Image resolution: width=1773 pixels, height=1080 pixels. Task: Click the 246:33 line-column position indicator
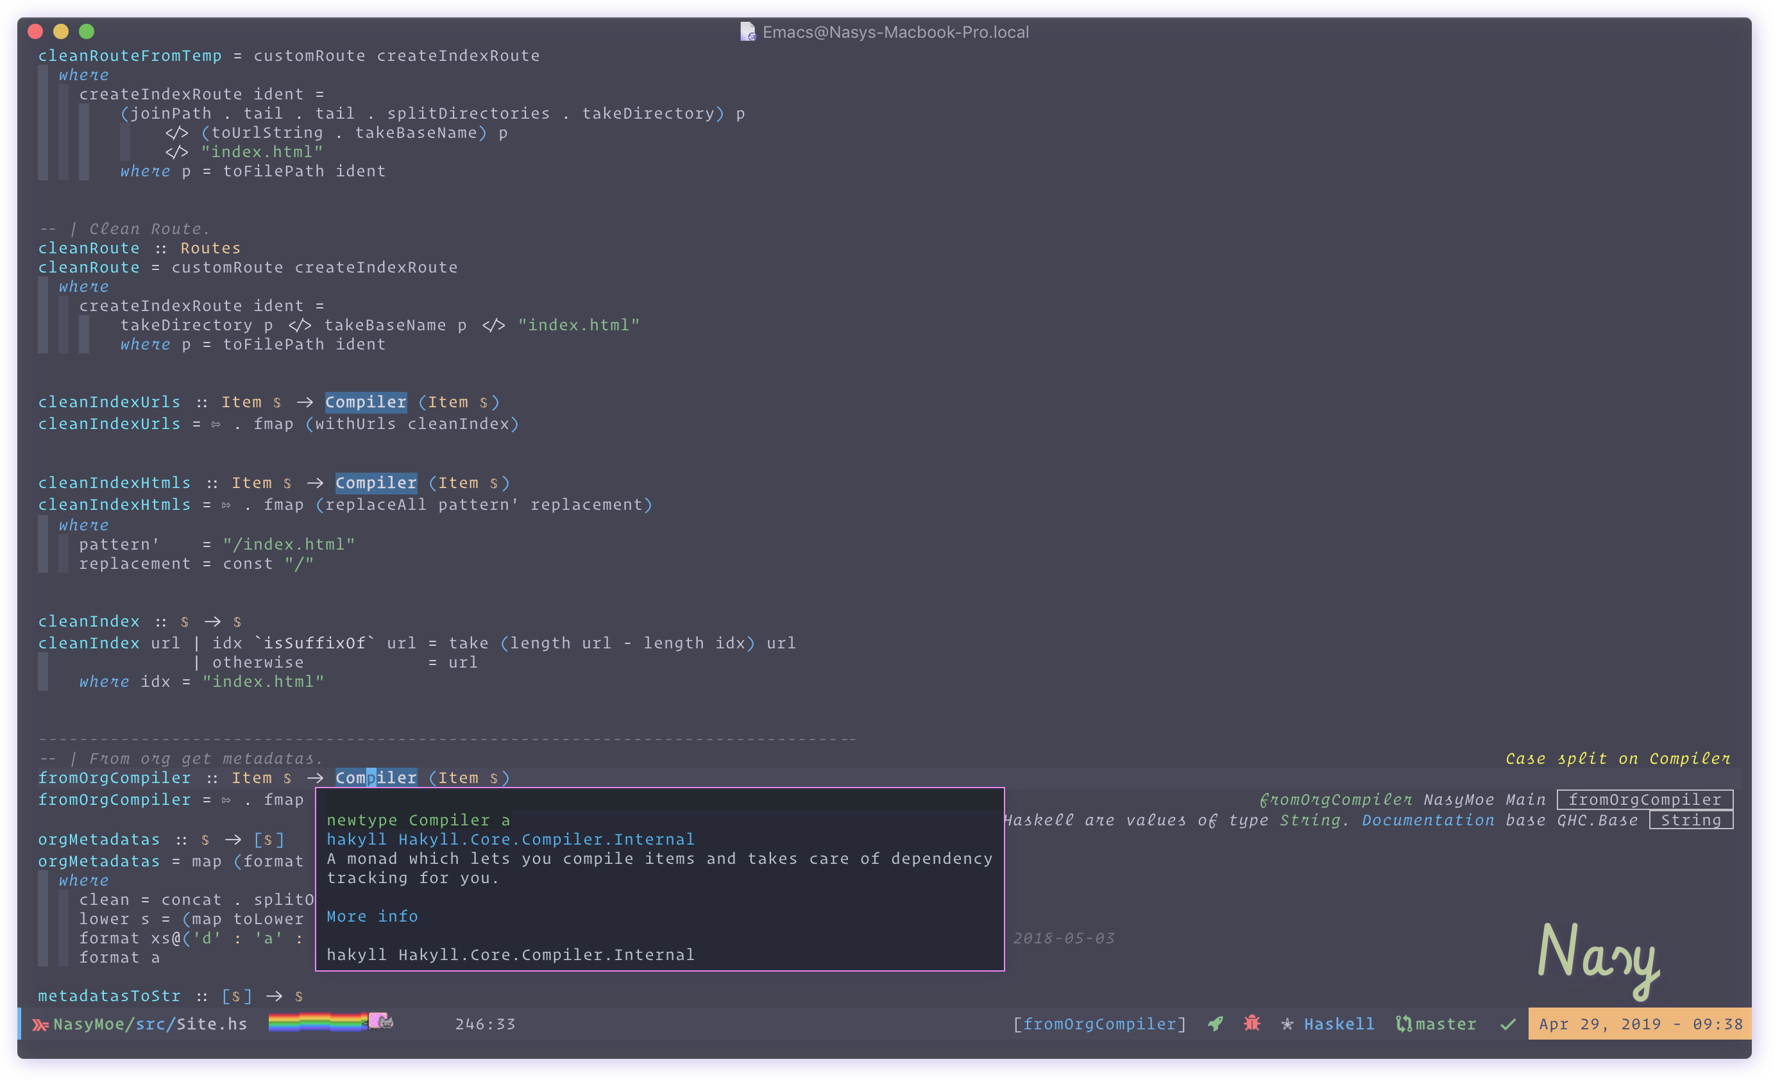(x=485, y=1023)
